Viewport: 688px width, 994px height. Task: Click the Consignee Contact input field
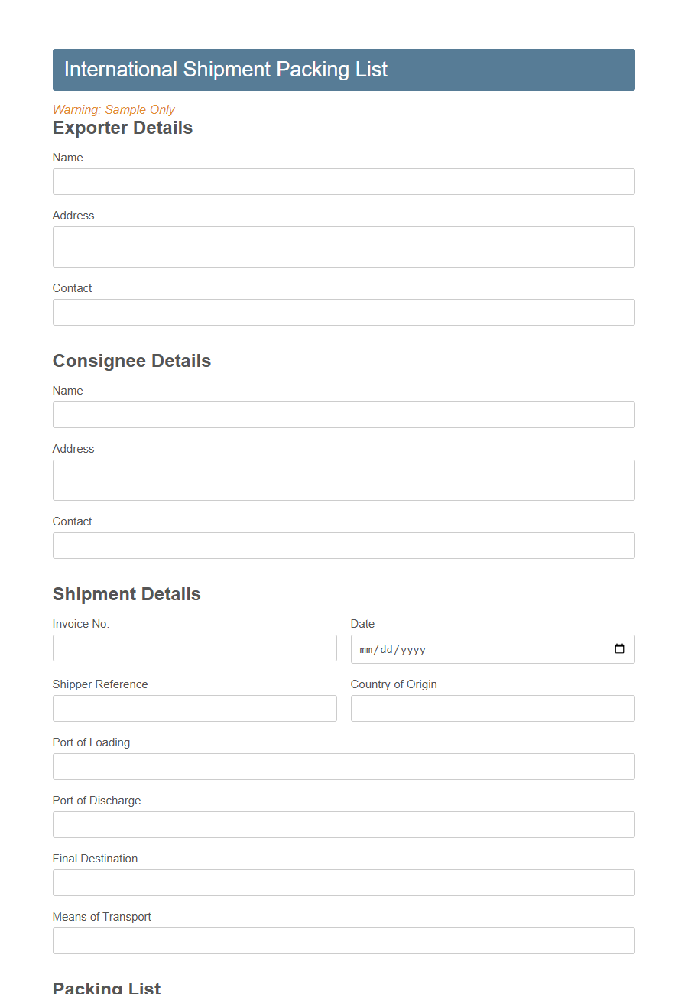pyautogui.click(x=343, y=545)
